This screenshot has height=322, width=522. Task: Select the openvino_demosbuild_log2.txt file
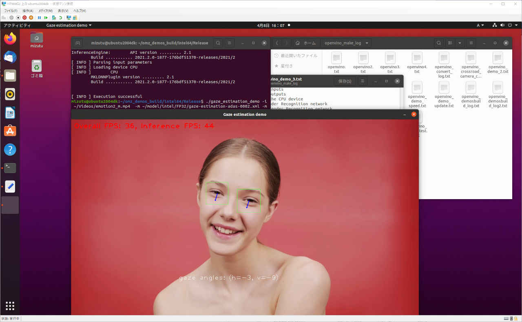(x=498, y=95)
